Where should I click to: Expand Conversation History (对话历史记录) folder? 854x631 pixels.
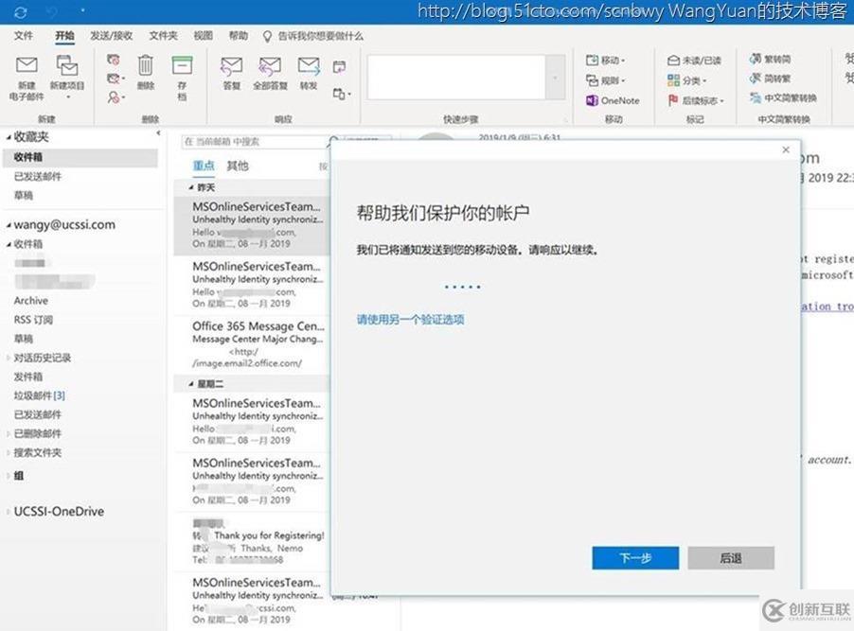pos(9,358)
